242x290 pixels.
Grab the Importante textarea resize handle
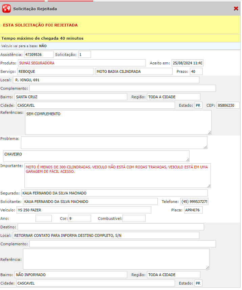click(209, 186)
